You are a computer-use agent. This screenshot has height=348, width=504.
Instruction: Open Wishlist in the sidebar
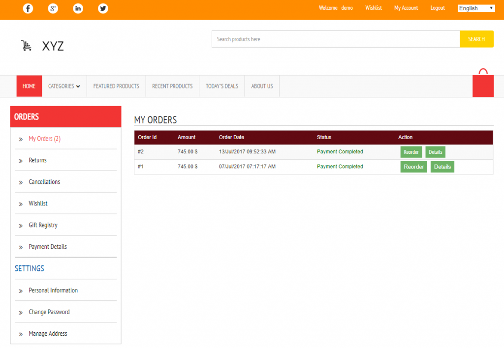(38, 203)
